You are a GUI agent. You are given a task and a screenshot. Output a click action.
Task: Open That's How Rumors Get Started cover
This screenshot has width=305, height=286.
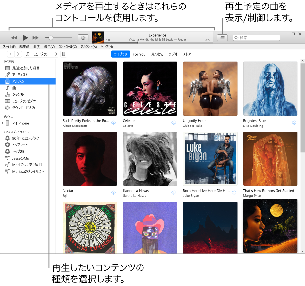click(270, 159)
